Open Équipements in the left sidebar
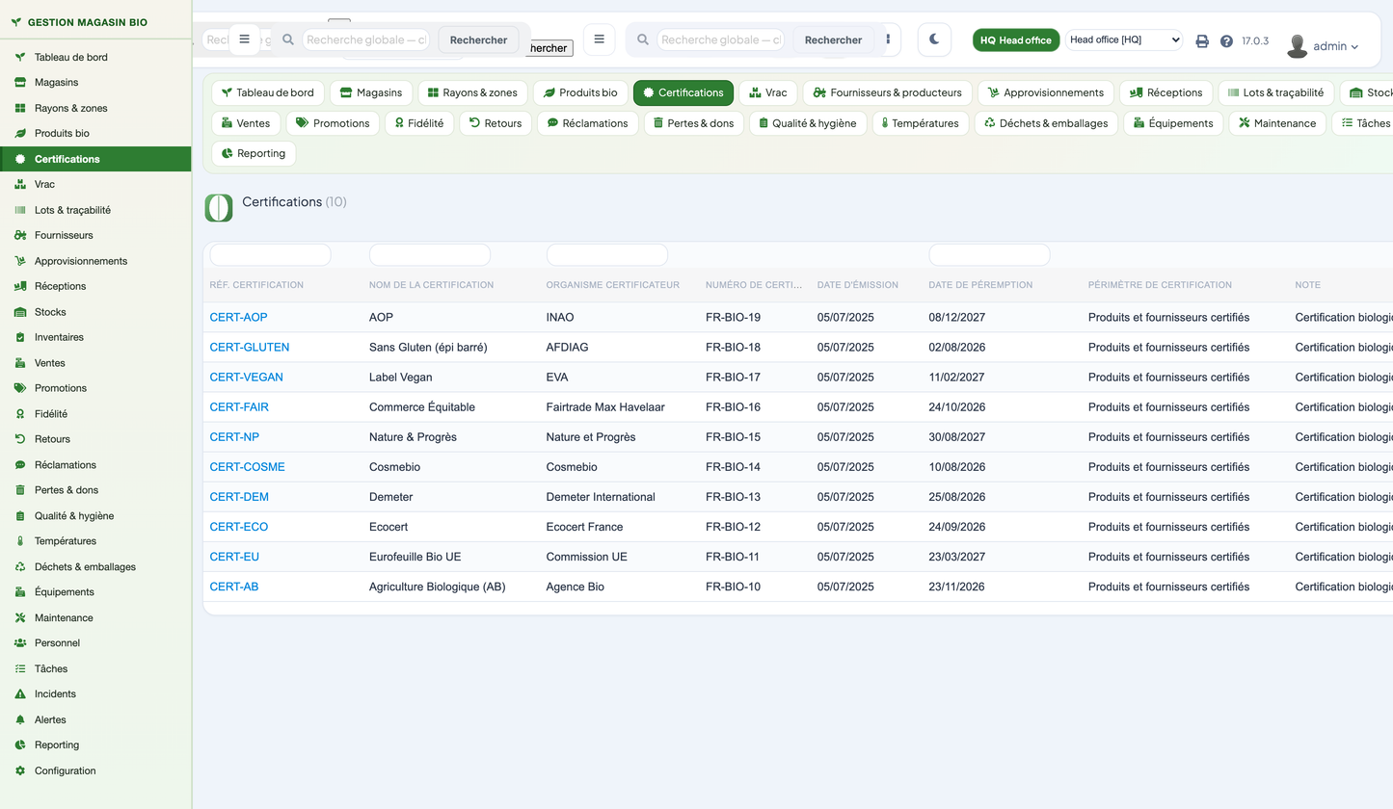 (95, 592)
